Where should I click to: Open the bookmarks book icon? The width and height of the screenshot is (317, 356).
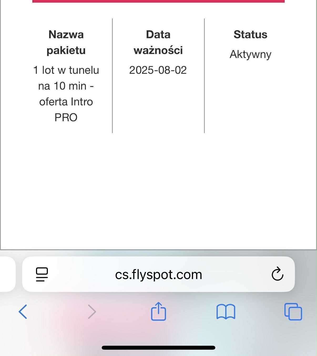226,312
